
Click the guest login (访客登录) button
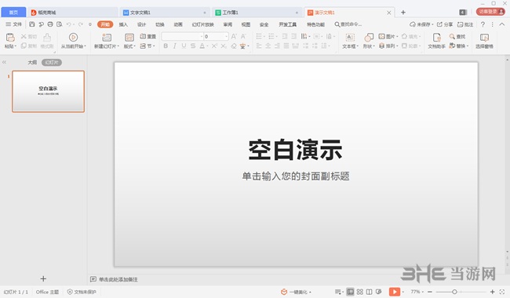click(490, 12)
